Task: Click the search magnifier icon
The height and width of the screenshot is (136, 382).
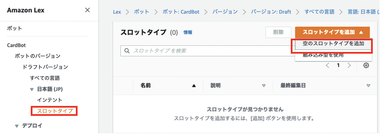Action: pos(127,51)
